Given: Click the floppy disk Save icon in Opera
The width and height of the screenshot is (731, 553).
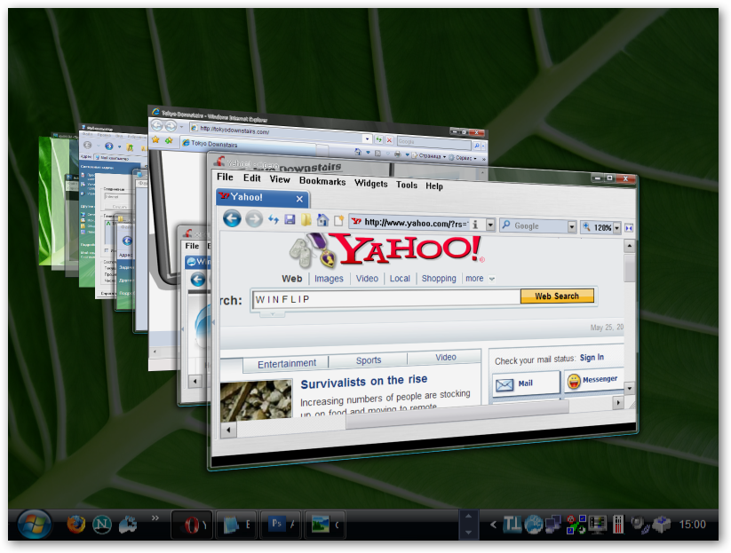Looking at the screenshot, I should click(290, 219).
